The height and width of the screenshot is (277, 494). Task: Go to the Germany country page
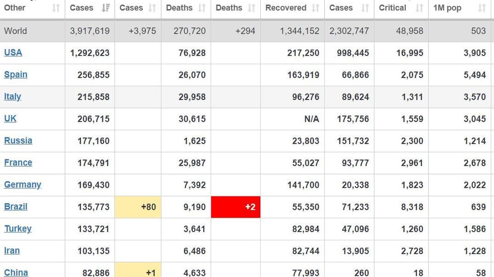[x=23, y=185]
